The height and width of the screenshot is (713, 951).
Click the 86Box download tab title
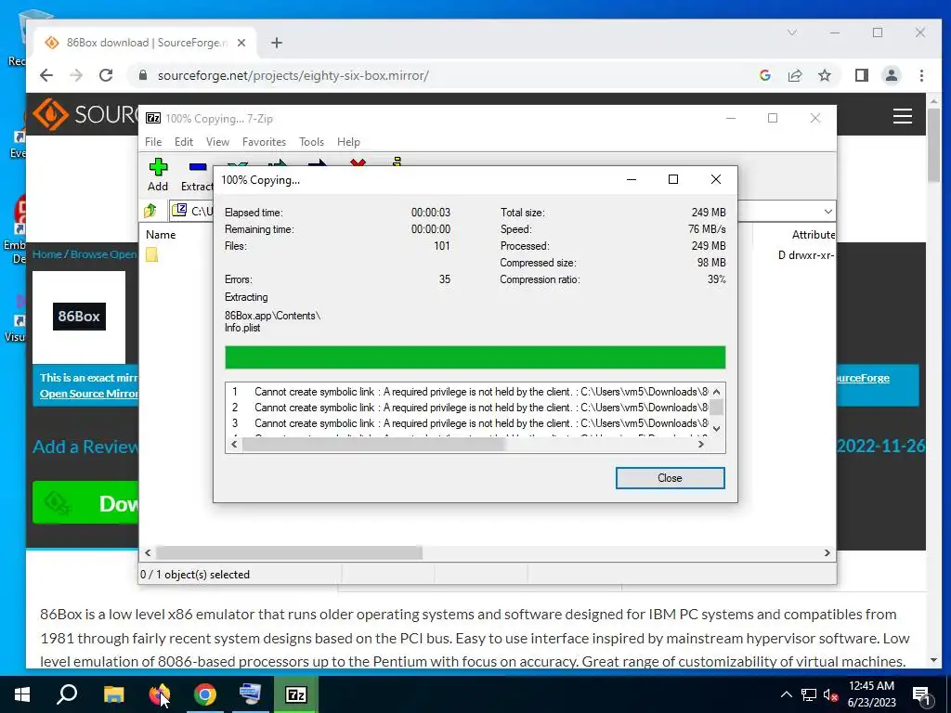point(147,43)
